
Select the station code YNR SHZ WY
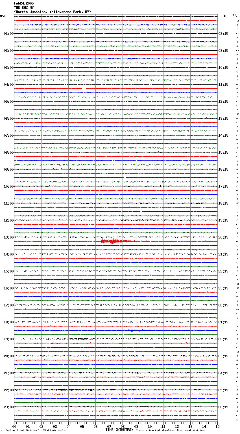pyautogui.click(x=24, y=8)
